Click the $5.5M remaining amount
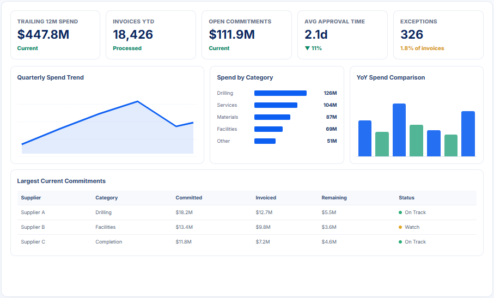The height and width of the screenshot is (298, 494). point(329,212)
